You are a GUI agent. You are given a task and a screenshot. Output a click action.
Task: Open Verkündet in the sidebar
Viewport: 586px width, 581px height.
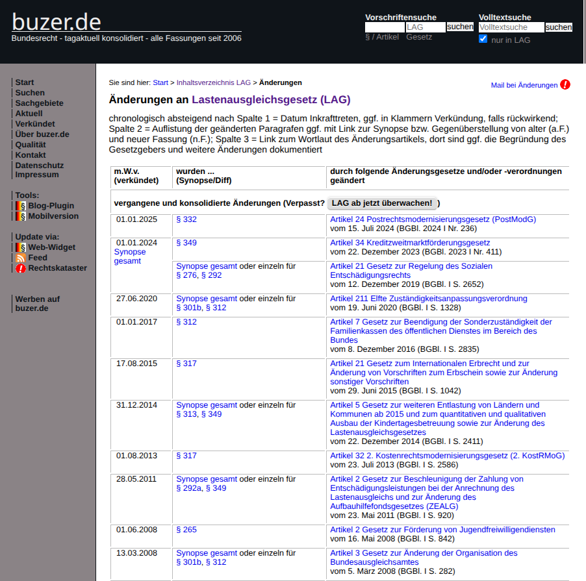(35, 124)
